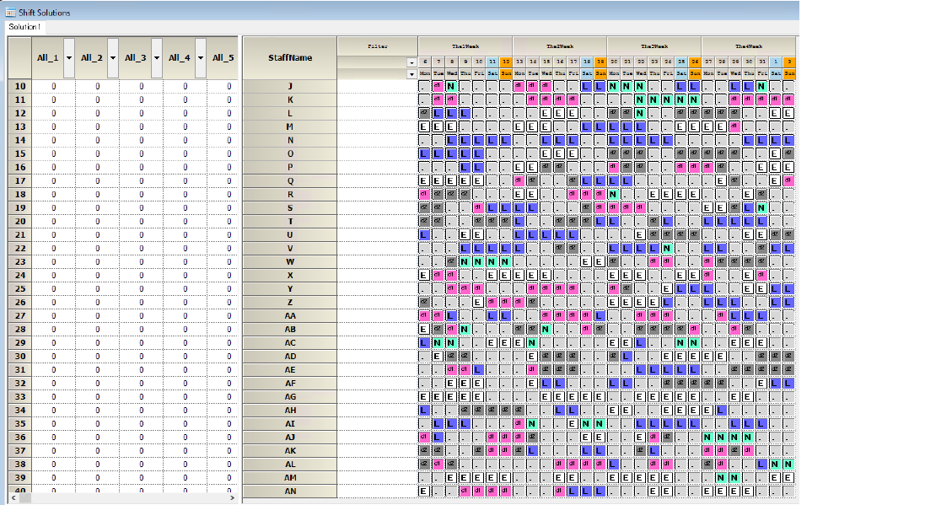Click the StaffName column header
The height and width of the screenshot is (505, 936).
pyautogui.click(x=289, y=58)
